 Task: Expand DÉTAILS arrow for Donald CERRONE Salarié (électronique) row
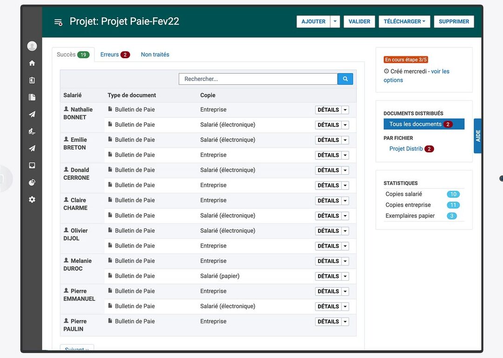coord(345,170)
